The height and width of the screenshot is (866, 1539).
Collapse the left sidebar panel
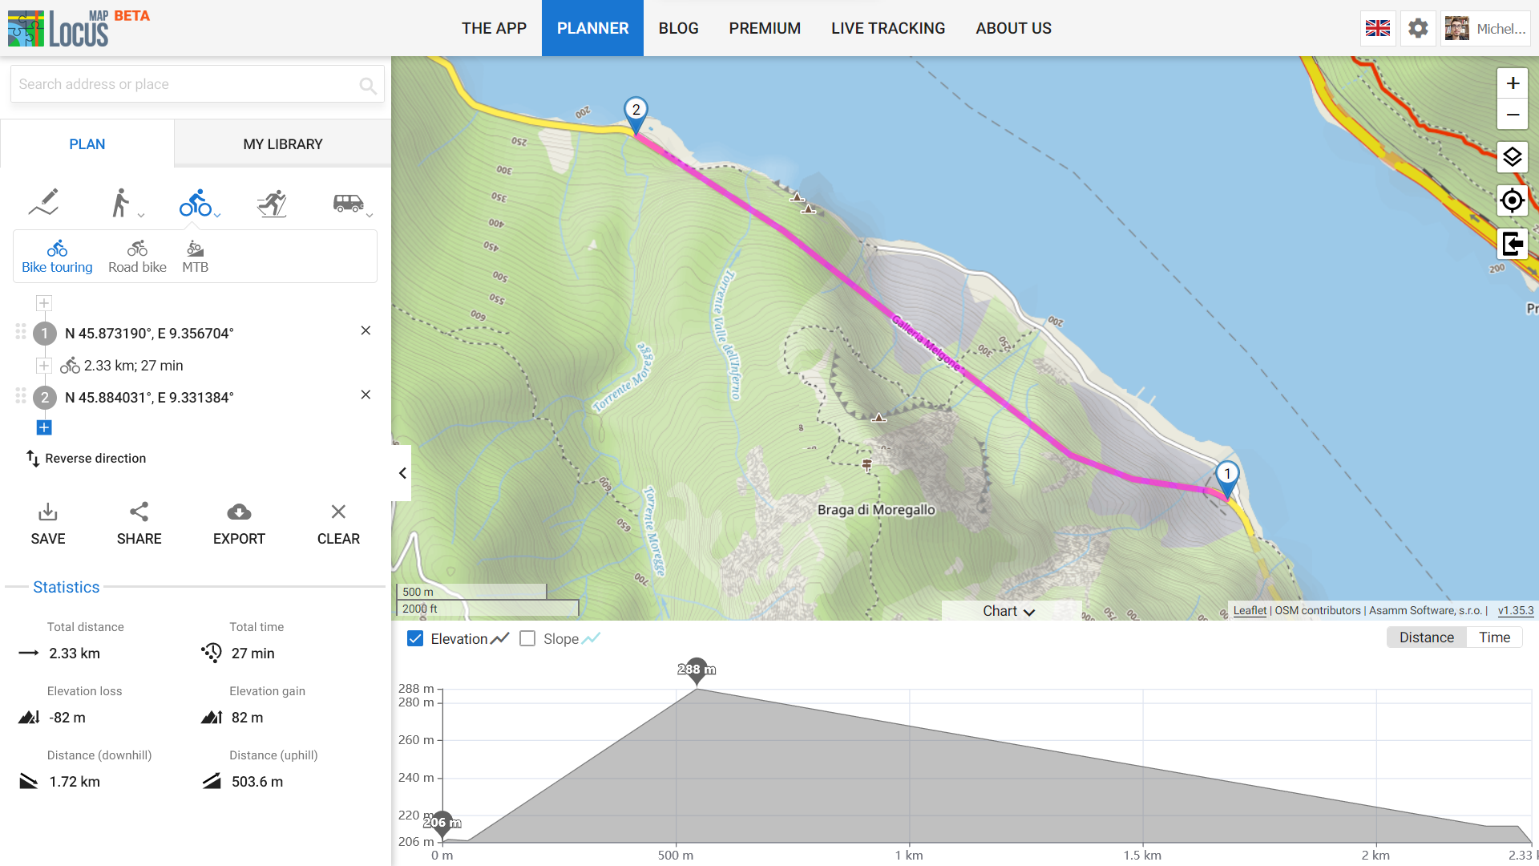(402, 473)
